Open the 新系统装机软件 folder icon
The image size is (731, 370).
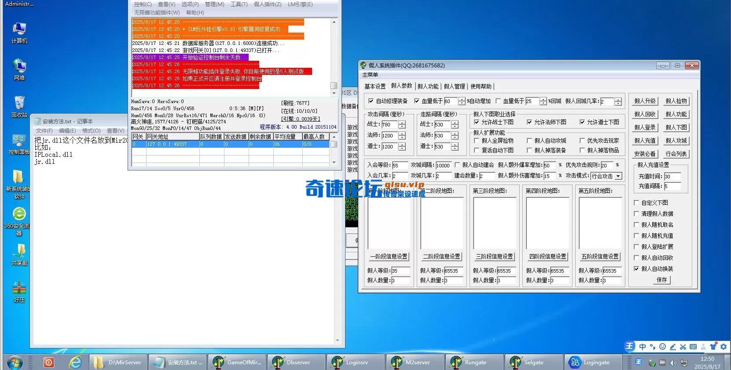(x=19, y=184)
